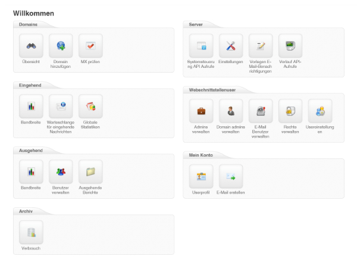This screenshot has height=262, width=357.
Task: Open the Domains Übersicht icon
Action: 31,45
